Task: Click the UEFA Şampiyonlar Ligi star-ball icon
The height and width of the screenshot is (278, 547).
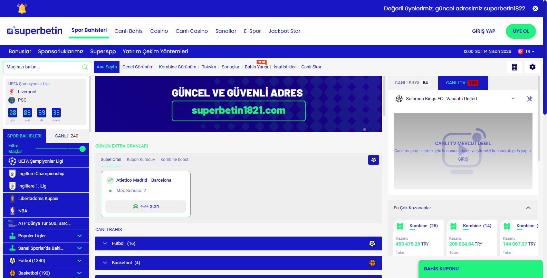Action: (12, 161)
